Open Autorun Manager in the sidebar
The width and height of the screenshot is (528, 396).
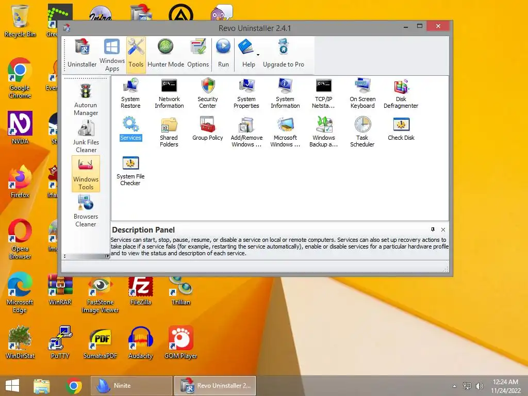(x=86, y=100)
